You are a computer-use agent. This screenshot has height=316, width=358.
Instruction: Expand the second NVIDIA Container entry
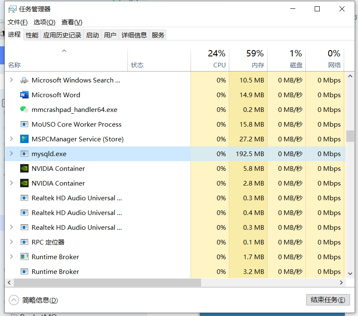coord(11,183)
